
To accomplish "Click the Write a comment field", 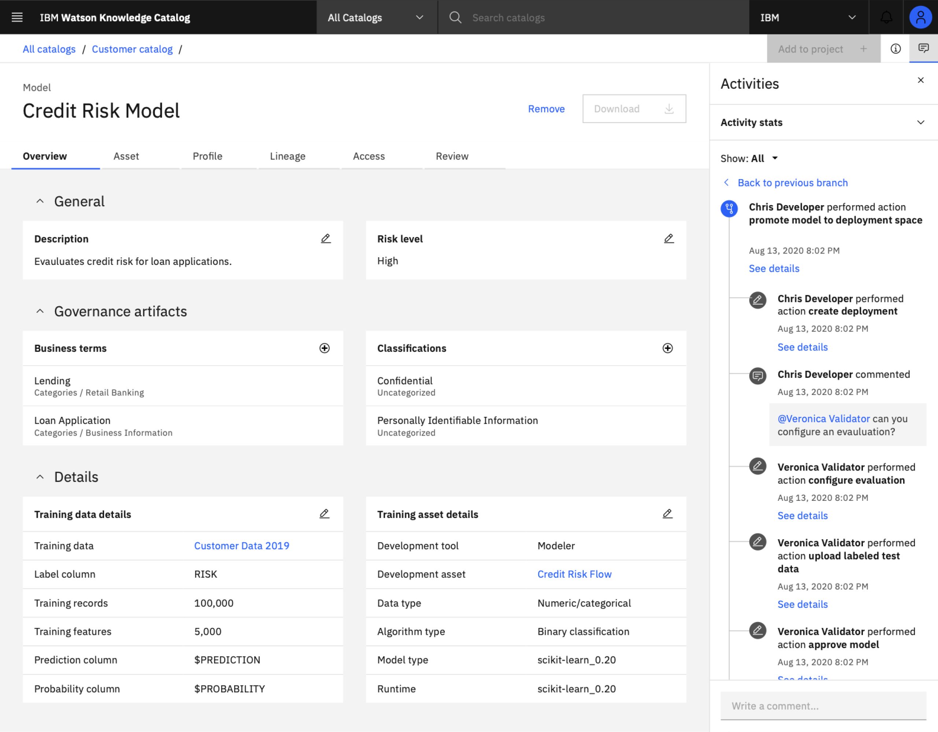I will click(x=823, y=706).
